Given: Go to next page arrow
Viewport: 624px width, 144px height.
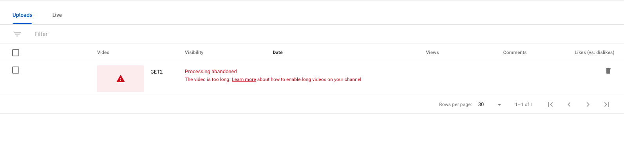Looking at the screenshot, I should click(x=588, y=104).
